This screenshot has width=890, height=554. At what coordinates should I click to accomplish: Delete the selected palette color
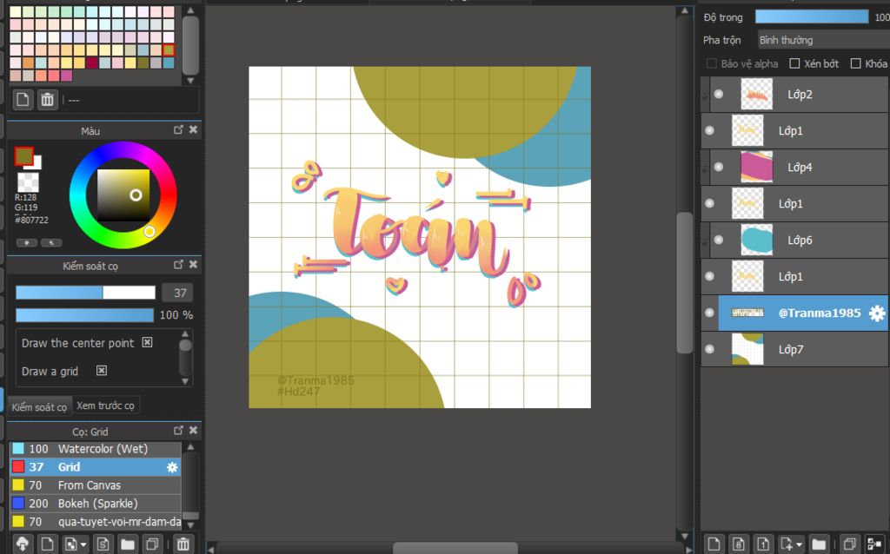(x=47, y=100)
